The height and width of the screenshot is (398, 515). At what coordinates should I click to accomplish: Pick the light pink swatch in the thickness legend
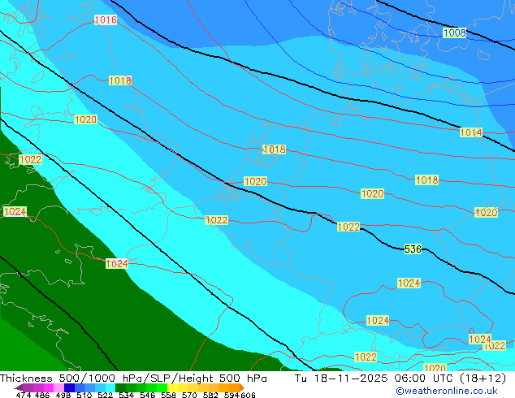(58, 387)
